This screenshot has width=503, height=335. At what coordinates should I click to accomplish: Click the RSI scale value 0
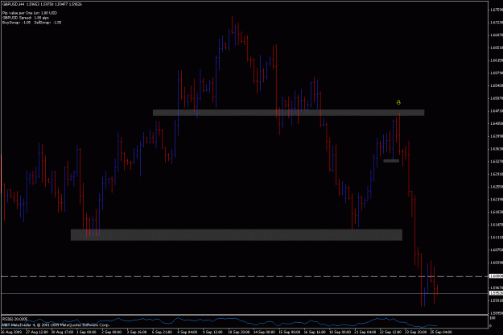coord(491,325)
